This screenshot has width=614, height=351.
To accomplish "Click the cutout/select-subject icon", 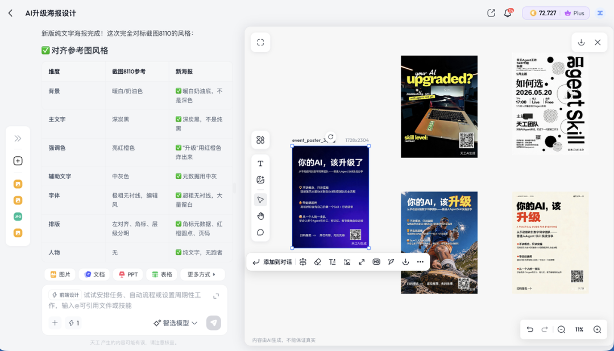I will point(347,262).
